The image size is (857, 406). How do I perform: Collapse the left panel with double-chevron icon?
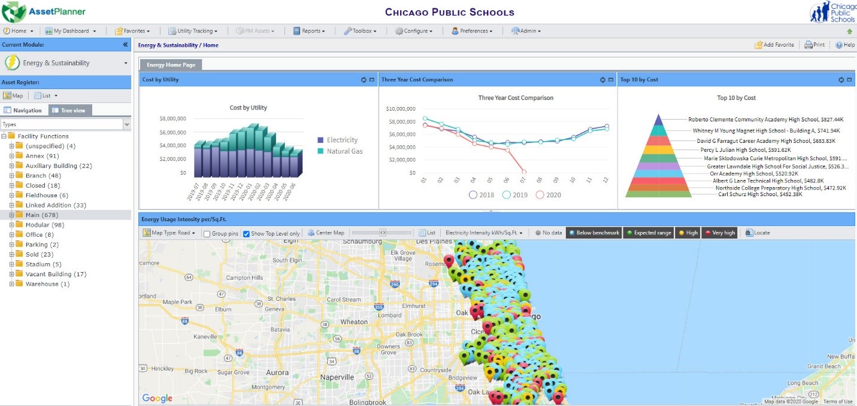click(125, 45)
